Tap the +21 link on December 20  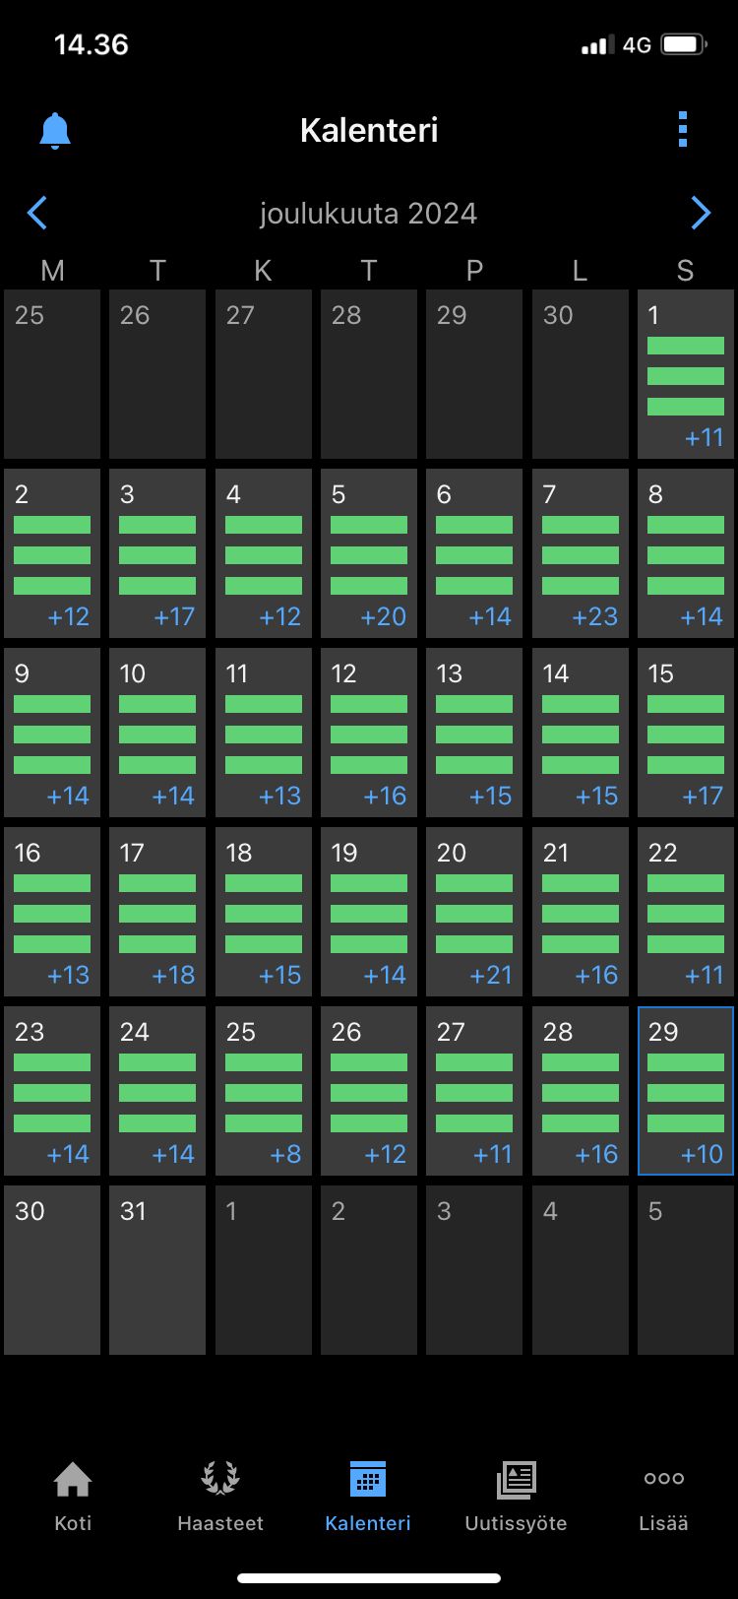491,975
